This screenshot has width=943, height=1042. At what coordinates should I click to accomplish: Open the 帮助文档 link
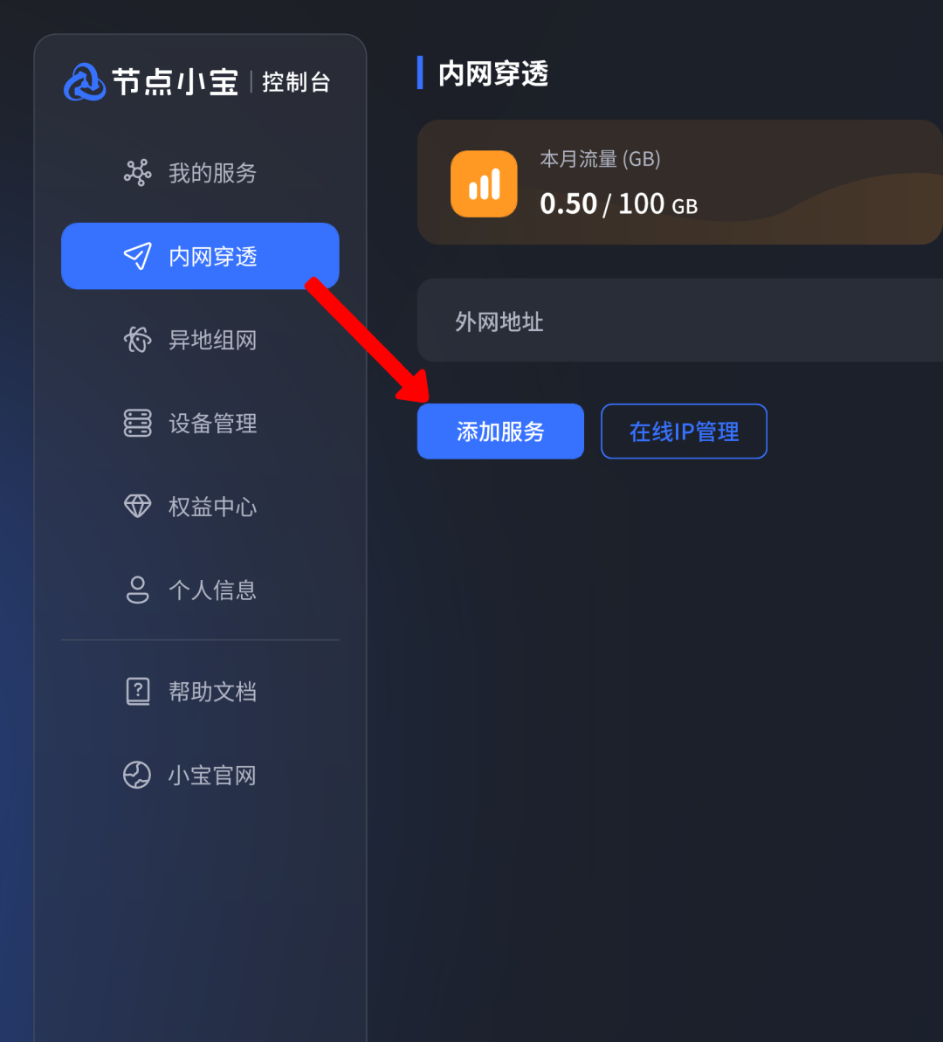pos(200,692)
